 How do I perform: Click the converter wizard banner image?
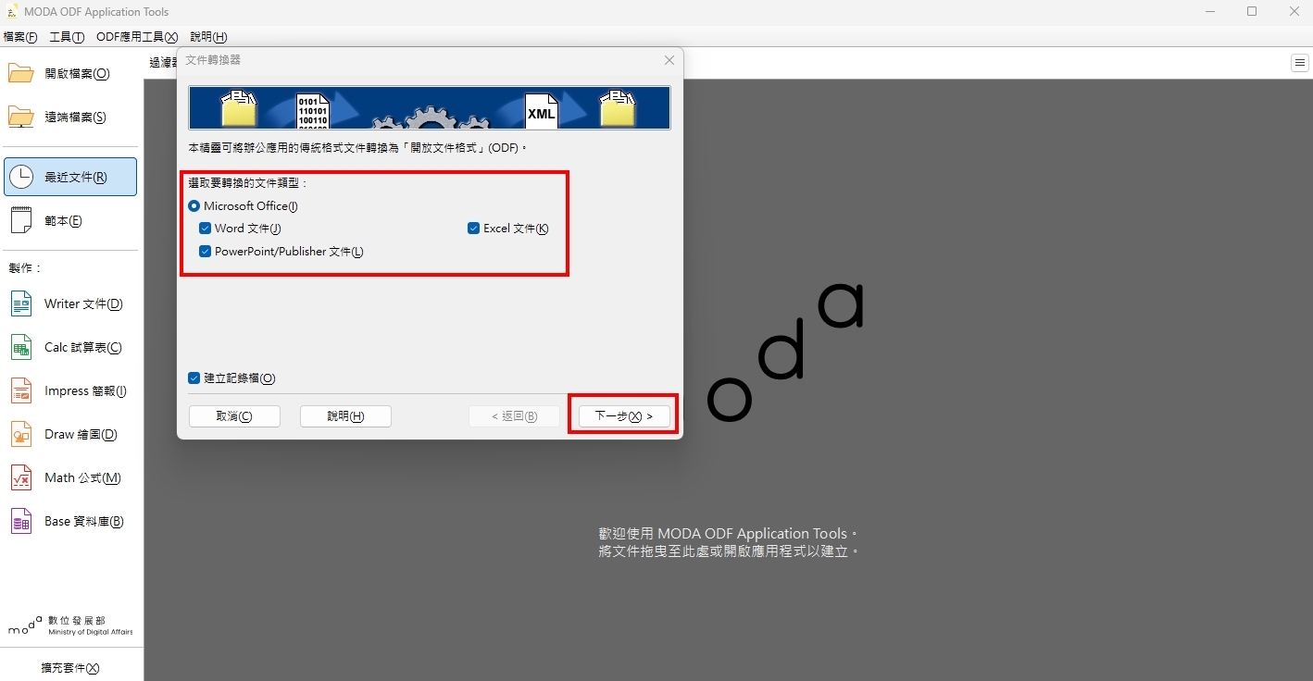(x=430, y=107)
